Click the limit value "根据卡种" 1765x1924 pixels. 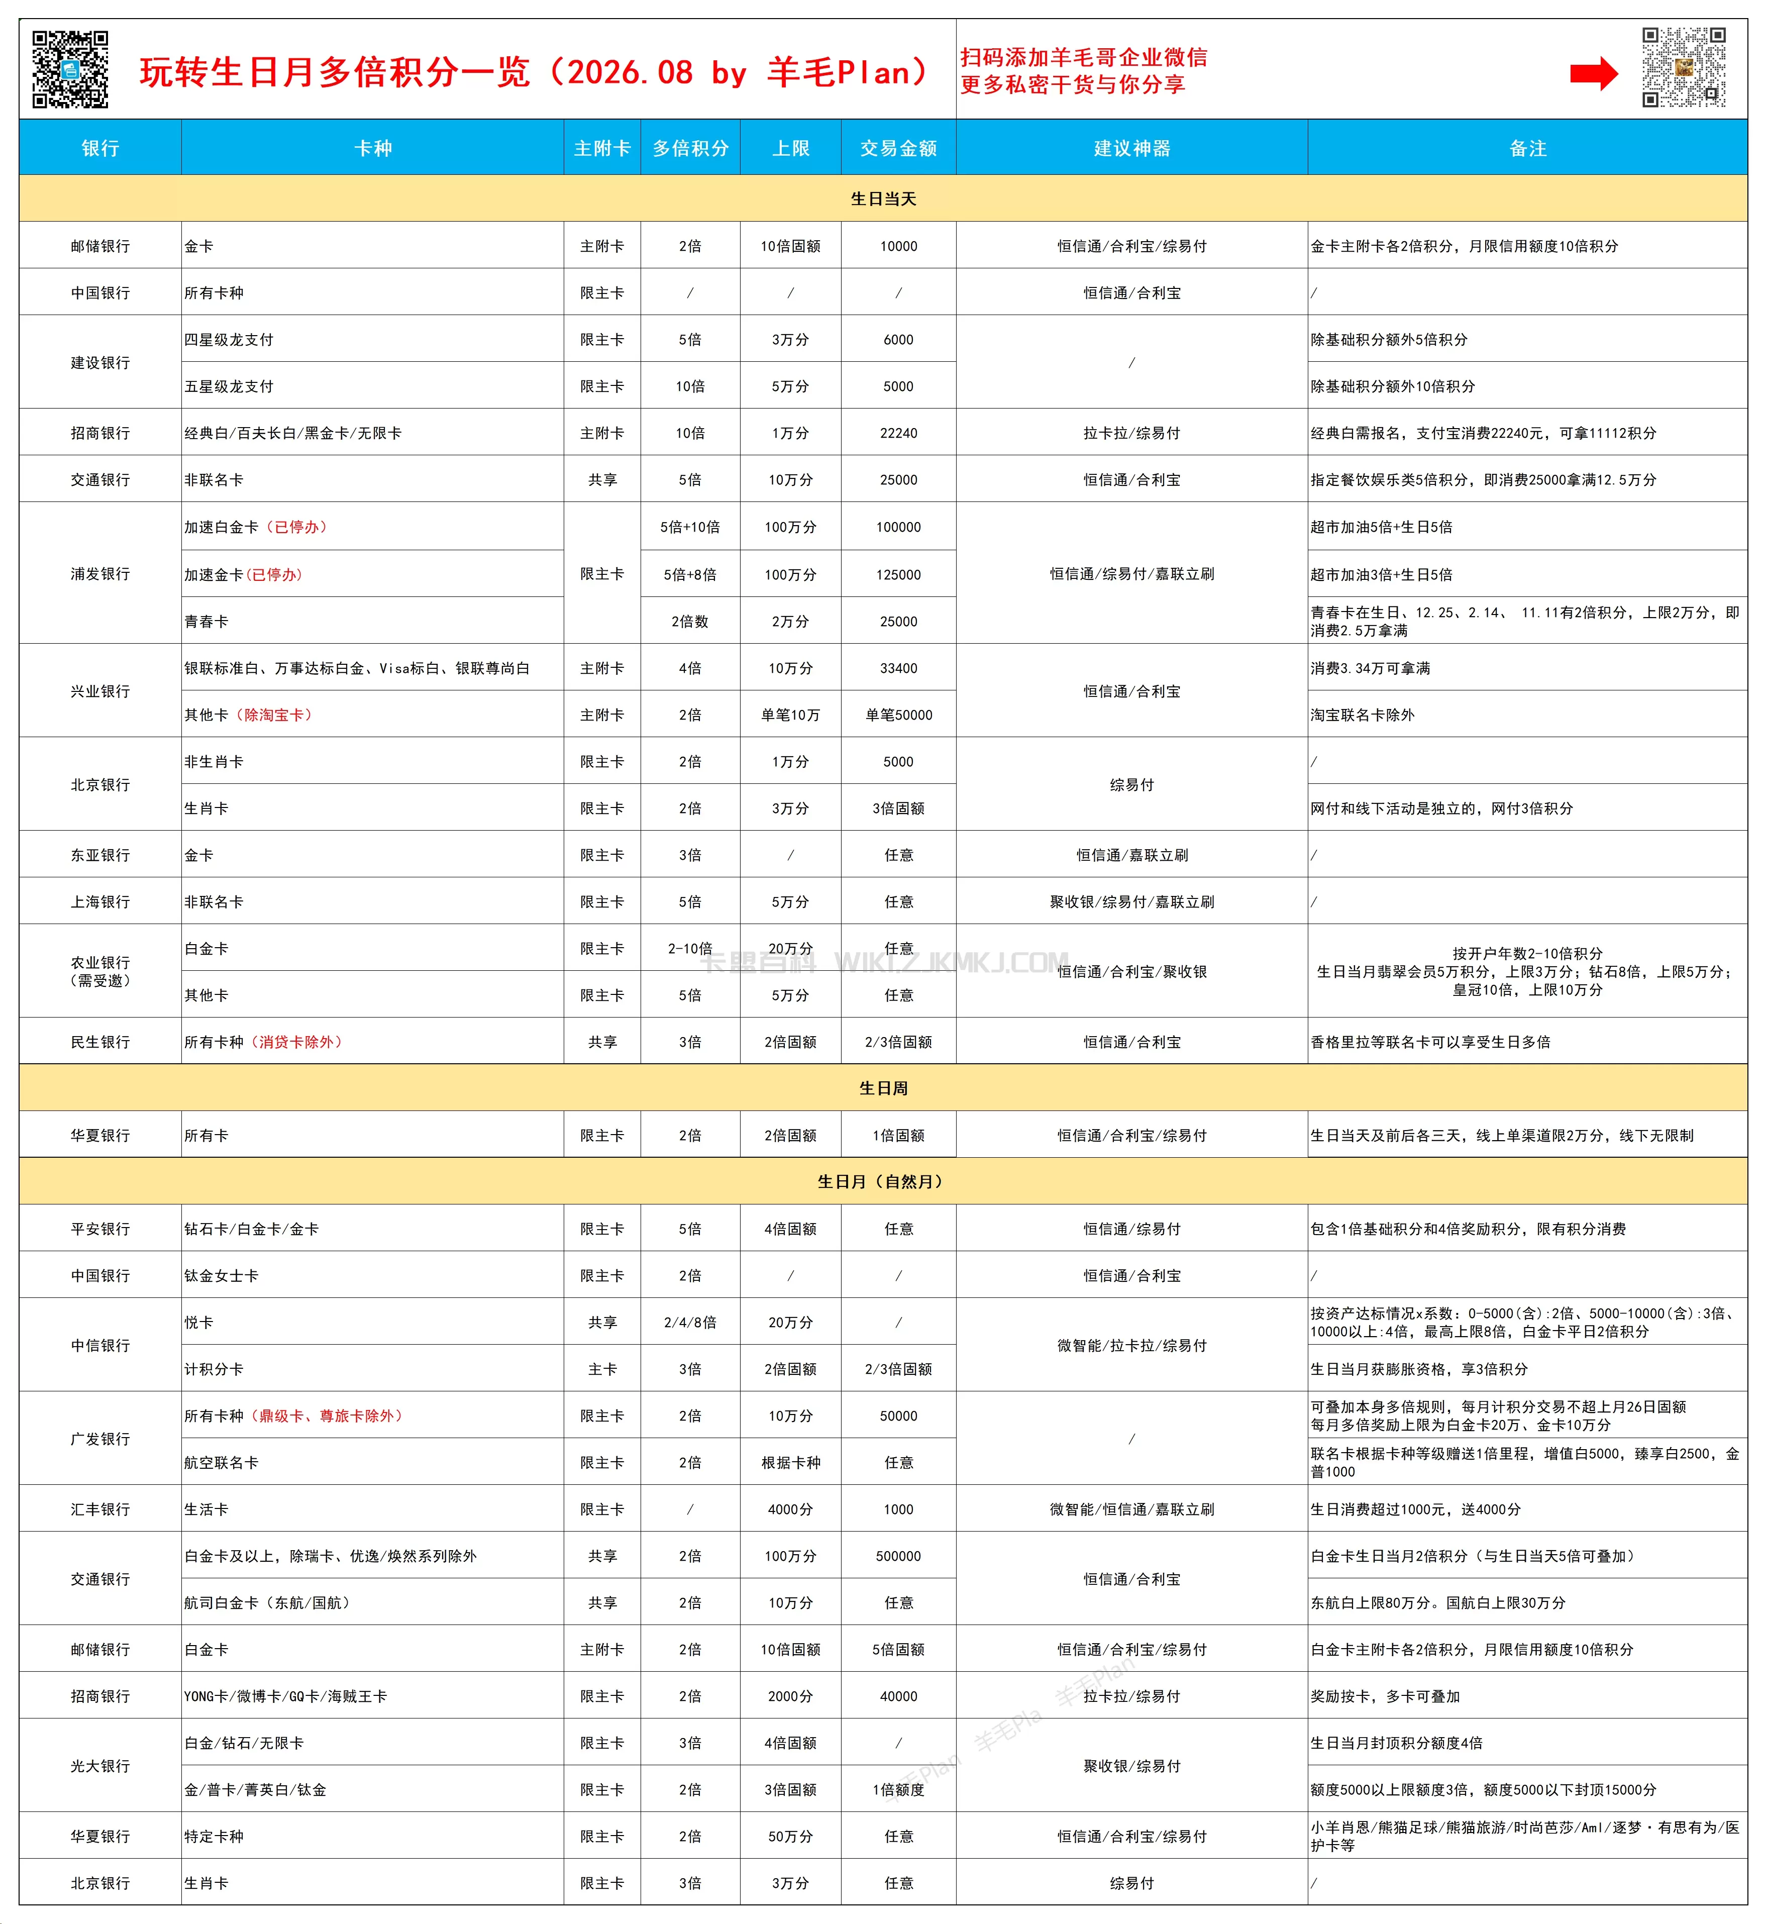click(791, 1463)
